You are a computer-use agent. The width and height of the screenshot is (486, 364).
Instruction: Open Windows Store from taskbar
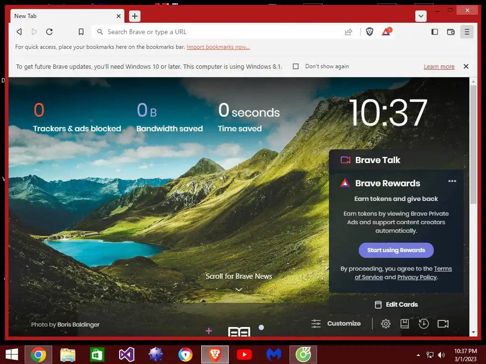[97, 355]
